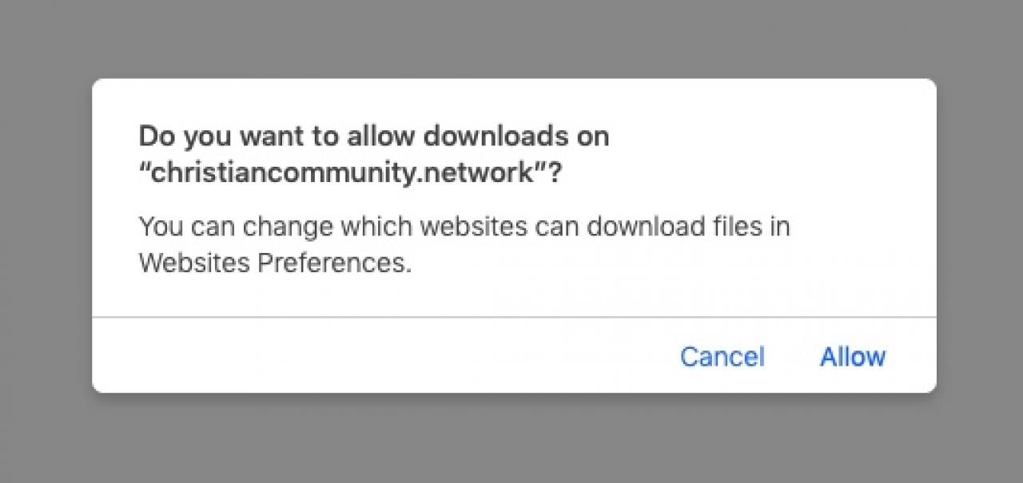Click the Allow button
The height and width of the screenshot is (483, 1023).
coord(852,356)
